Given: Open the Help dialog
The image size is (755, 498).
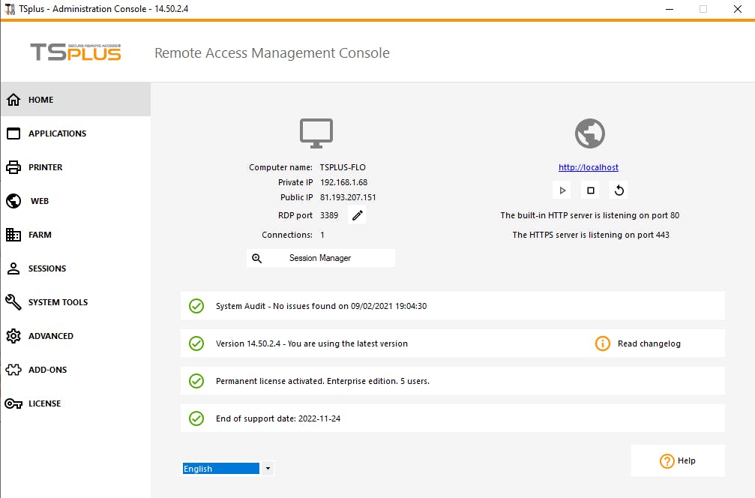Looking at the screenshot, I should click(677, 460).
